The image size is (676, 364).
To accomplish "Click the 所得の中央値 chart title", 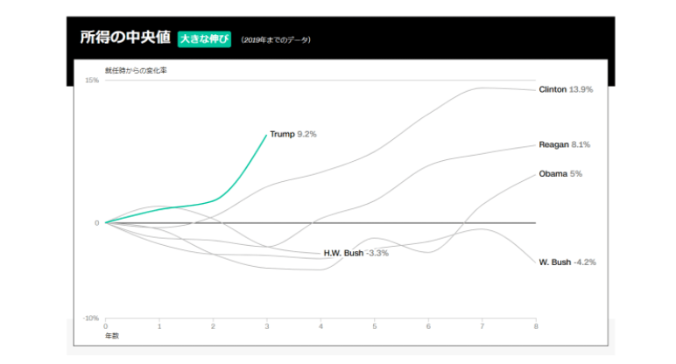I will 124,38.
